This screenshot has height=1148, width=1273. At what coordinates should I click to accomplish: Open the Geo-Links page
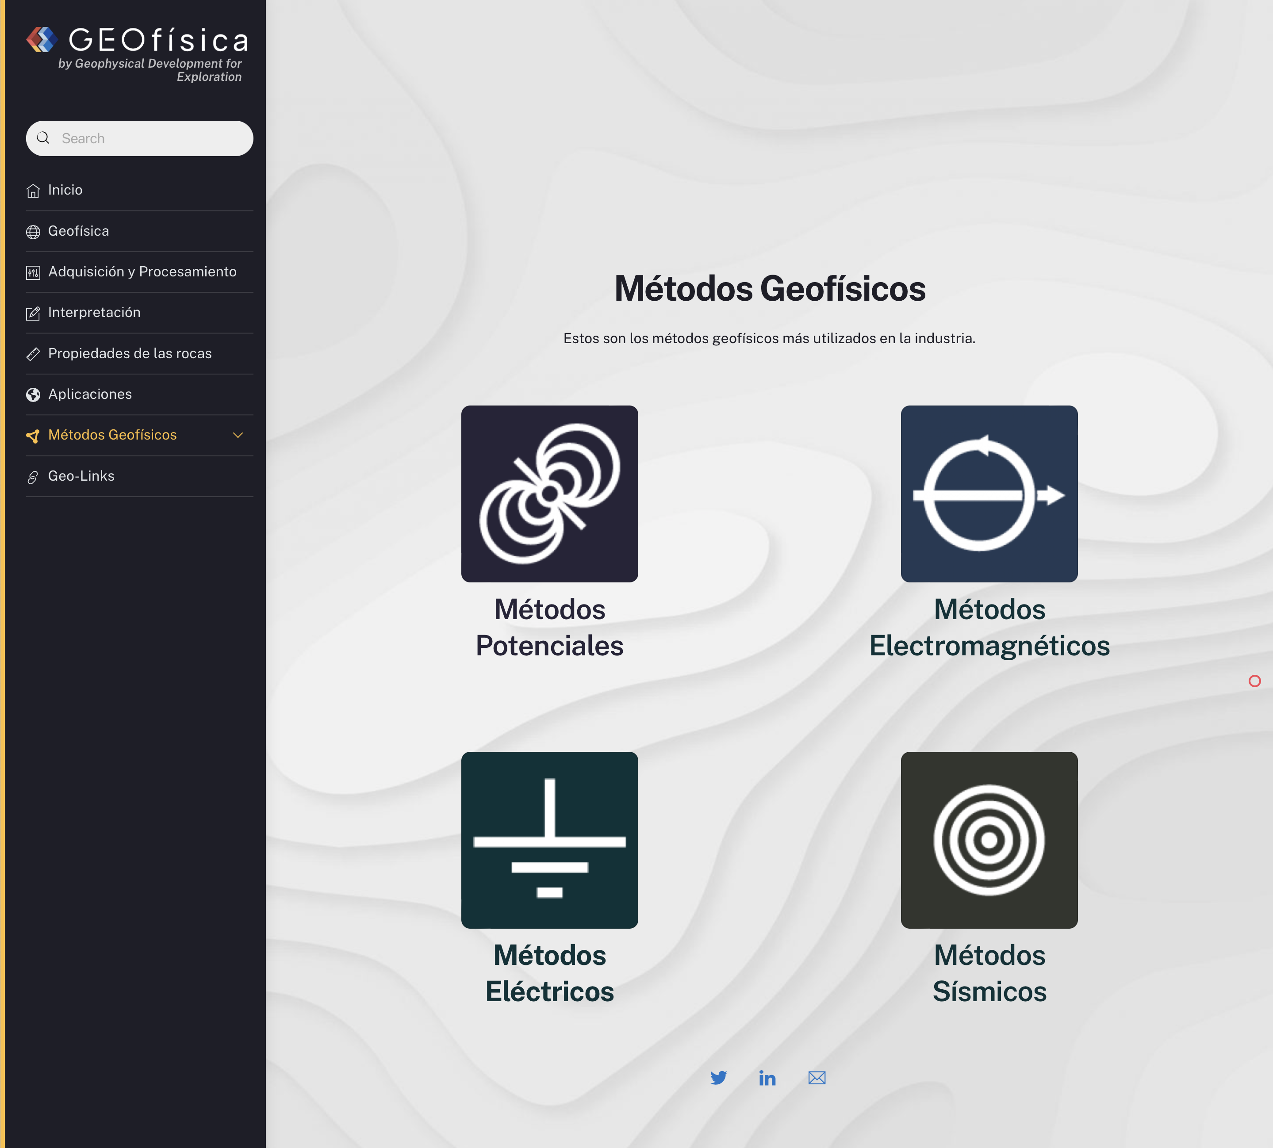(81, 476)
